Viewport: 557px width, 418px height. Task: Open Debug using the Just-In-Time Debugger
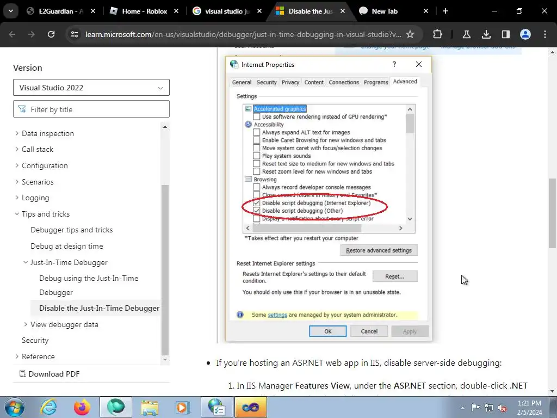pos(89,285)
